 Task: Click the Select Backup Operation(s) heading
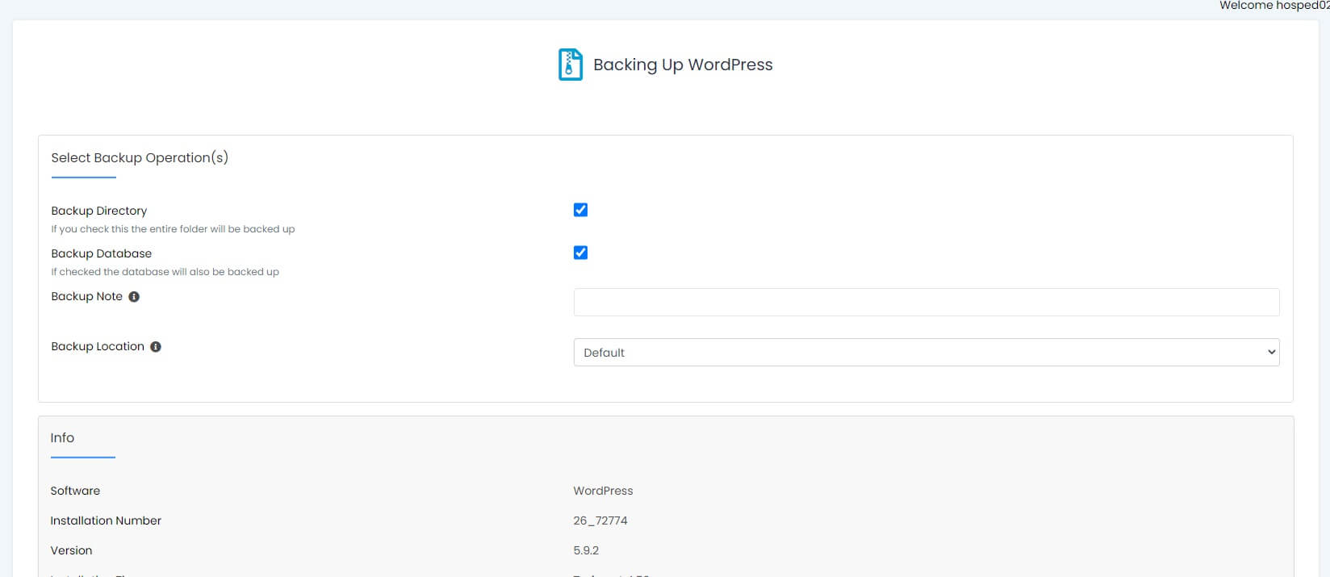point(140,157)
